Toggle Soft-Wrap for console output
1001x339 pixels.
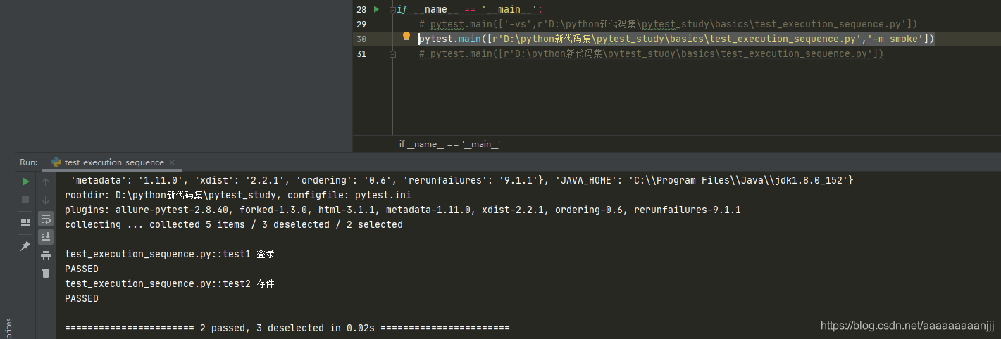coord(46,219)
